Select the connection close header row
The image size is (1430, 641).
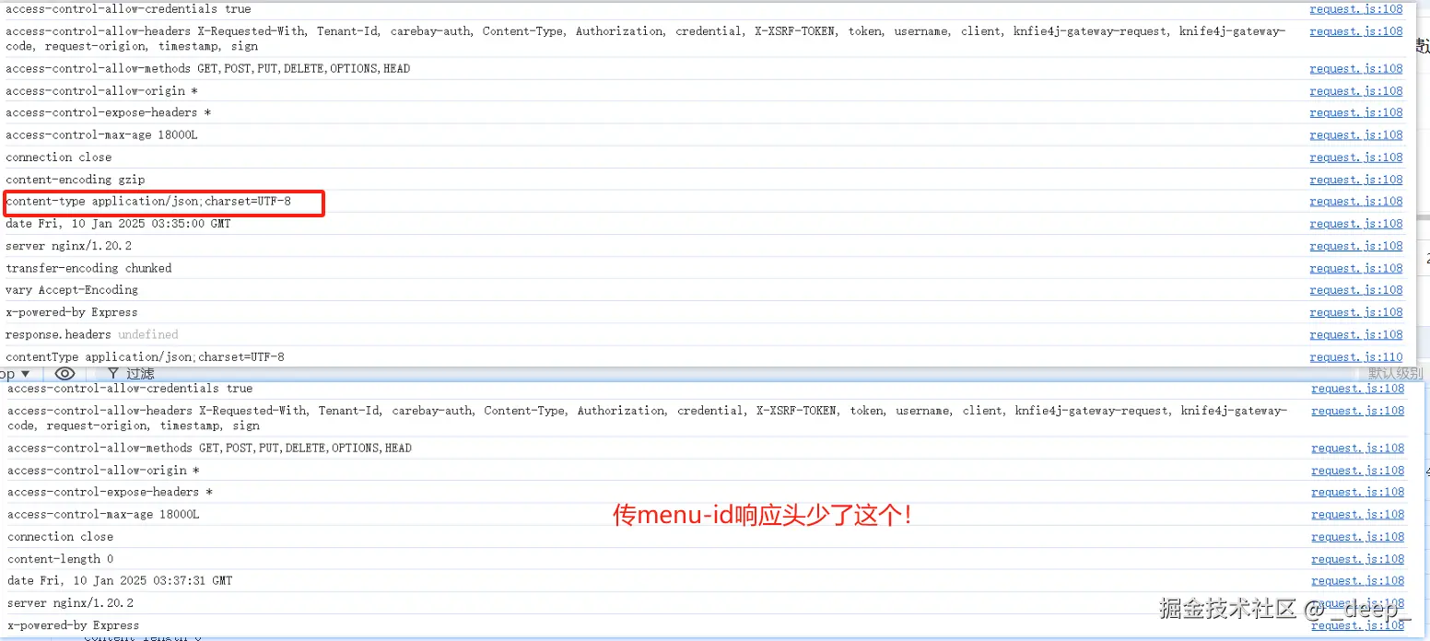coord(59,157)
